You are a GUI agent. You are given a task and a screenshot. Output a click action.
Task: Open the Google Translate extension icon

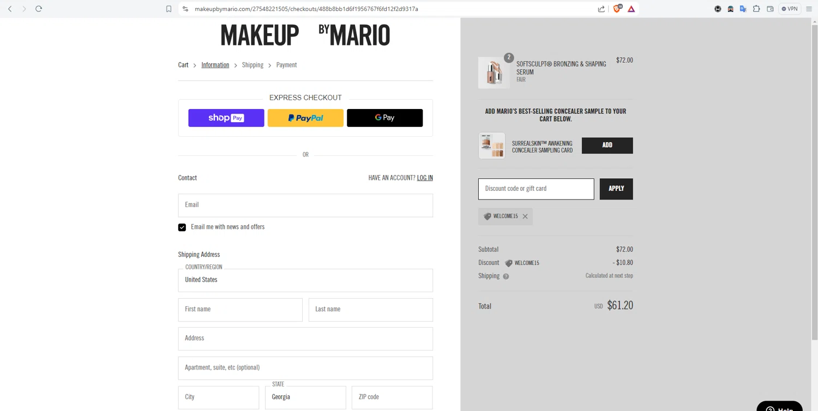click(x=743, y=9)
